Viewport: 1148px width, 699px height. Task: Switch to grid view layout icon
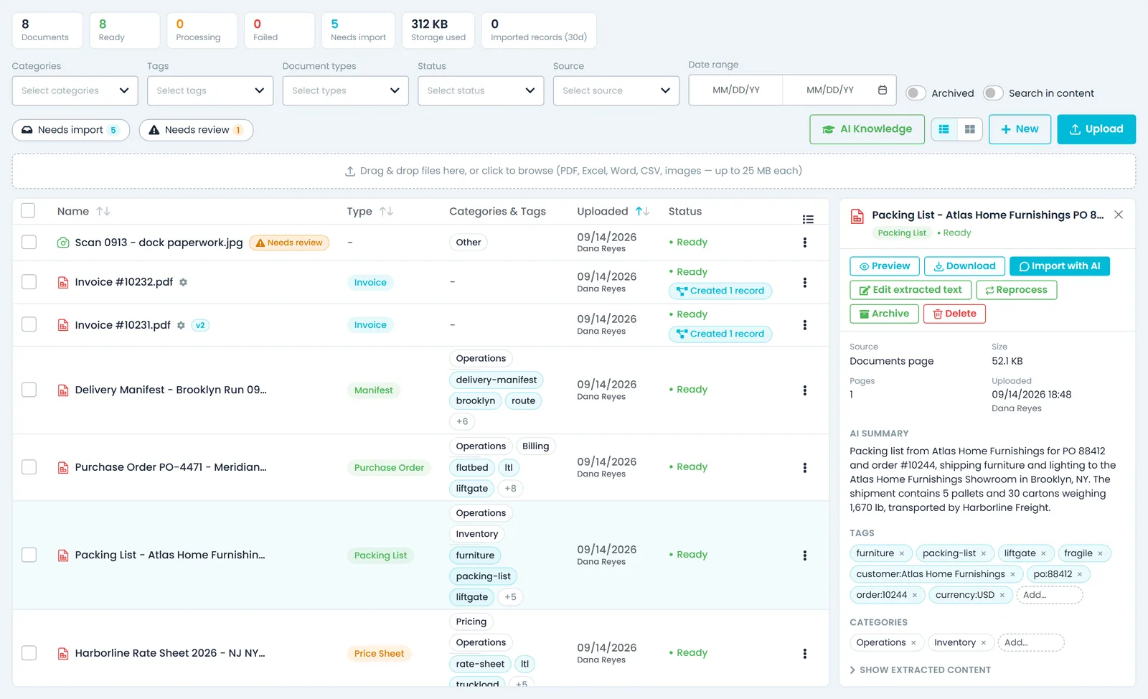click(969, 129)
